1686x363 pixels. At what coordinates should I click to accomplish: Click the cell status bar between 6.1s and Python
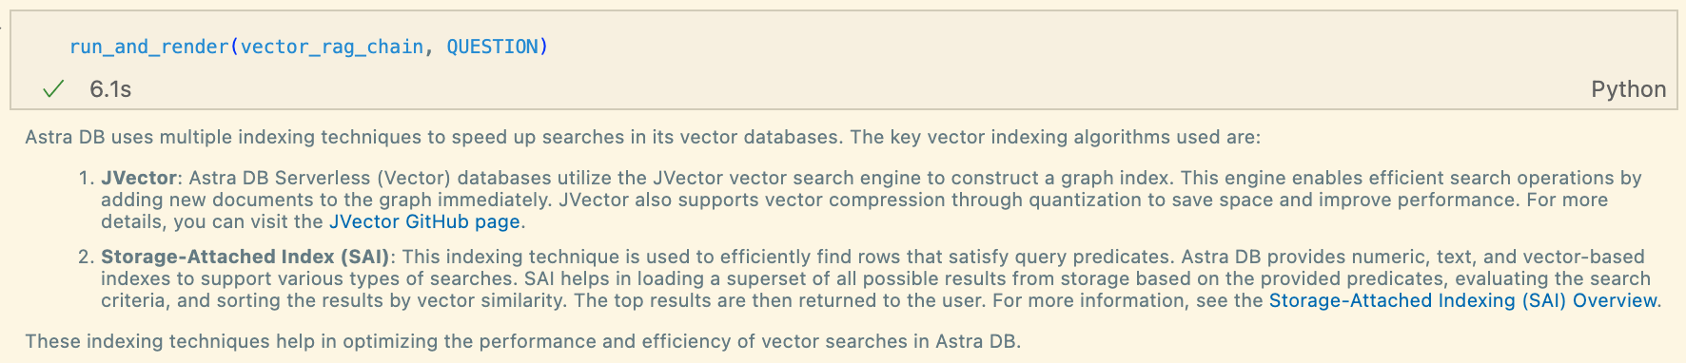856,89
